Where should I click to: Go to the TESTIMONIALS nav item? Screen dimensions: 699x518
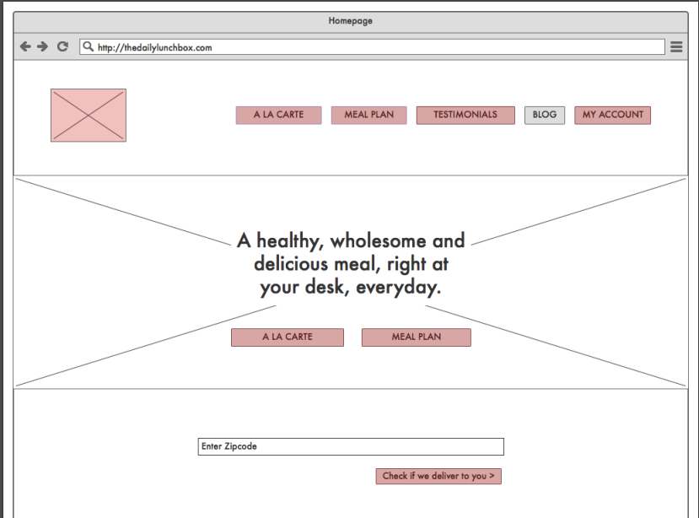465,115
